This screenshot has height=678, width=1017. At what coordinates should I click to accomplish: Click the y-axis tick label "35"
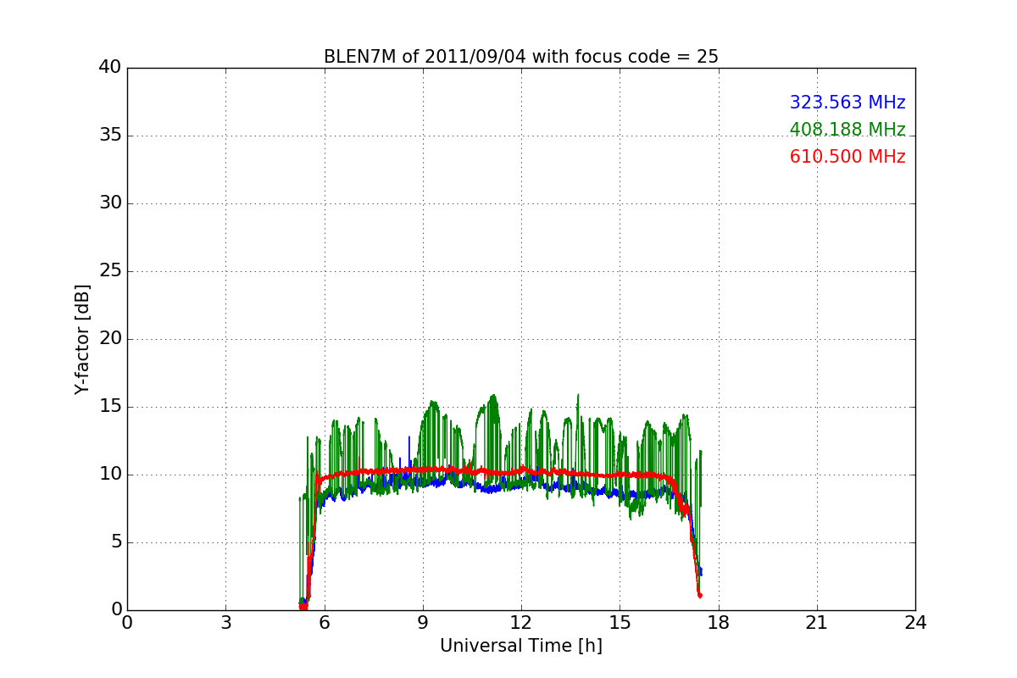tap(110, 136)
